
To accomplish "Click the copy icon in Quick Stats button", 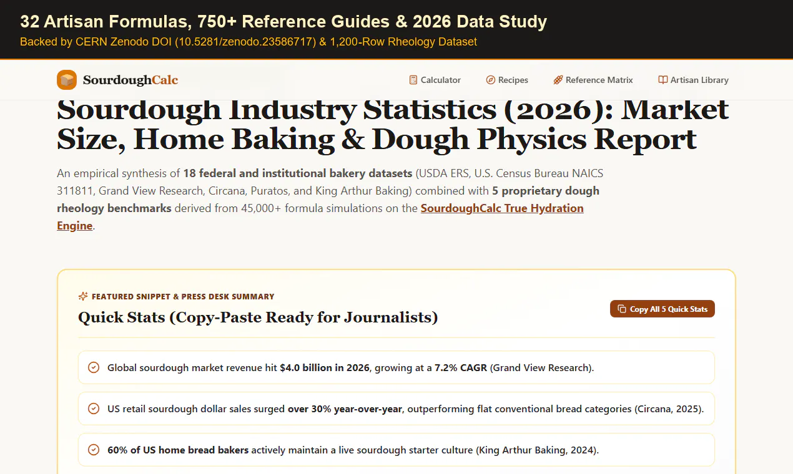I will click(622, 309).
